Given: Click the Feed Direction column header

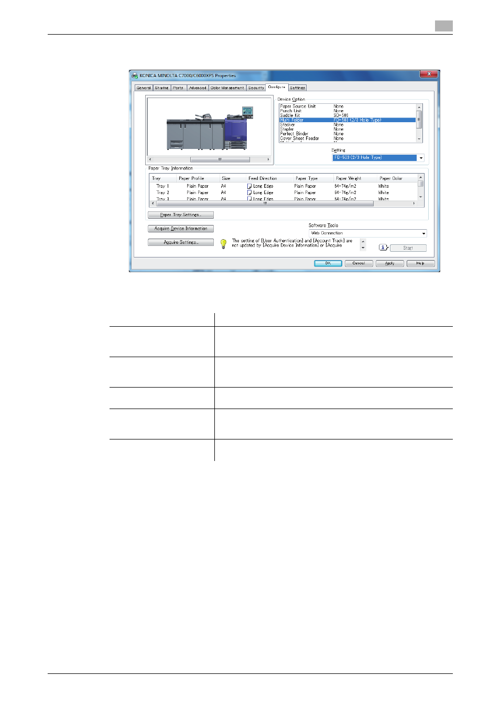Looking at the screenshot, I should (x=269, y=178).
